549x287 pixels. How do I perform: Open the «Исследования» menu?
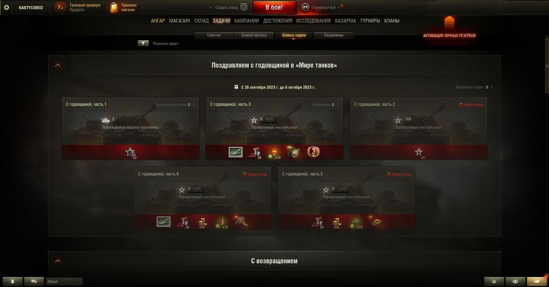tap(313, 21)
